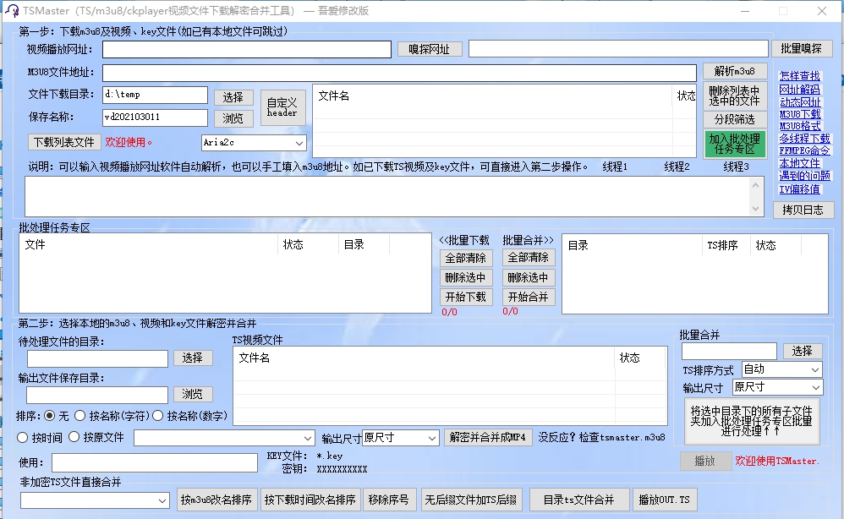Click 选择 next to 待处理文件的目录
The image size is (844, 519).
tap(193, 358)
